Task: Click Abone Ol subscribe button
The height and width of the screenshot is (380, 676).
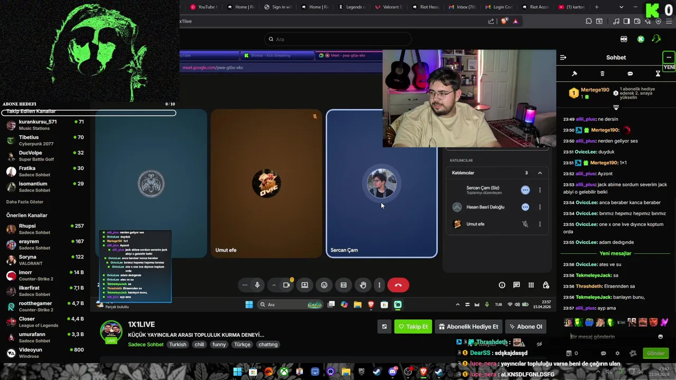Action: click(525, 327)
